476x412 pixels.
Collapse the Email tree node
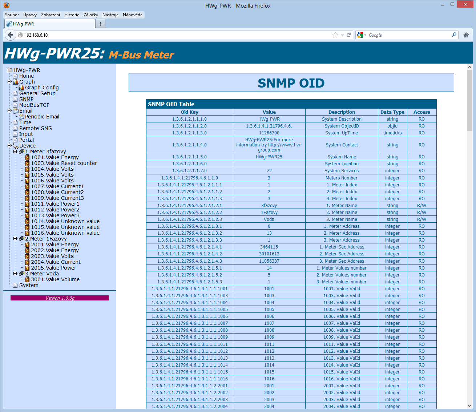(9, 111)
